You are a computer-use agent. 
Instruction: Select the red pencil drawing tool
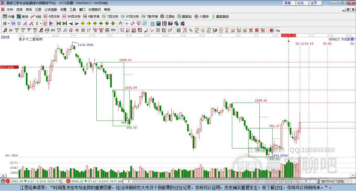(5, 30)
